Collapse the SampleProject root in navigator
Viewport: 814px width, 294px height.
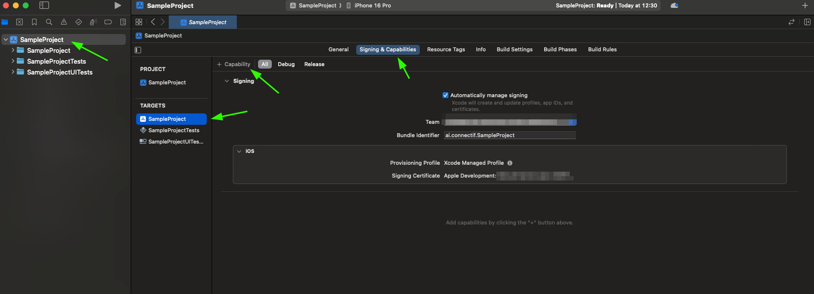[x=6, y=39]
